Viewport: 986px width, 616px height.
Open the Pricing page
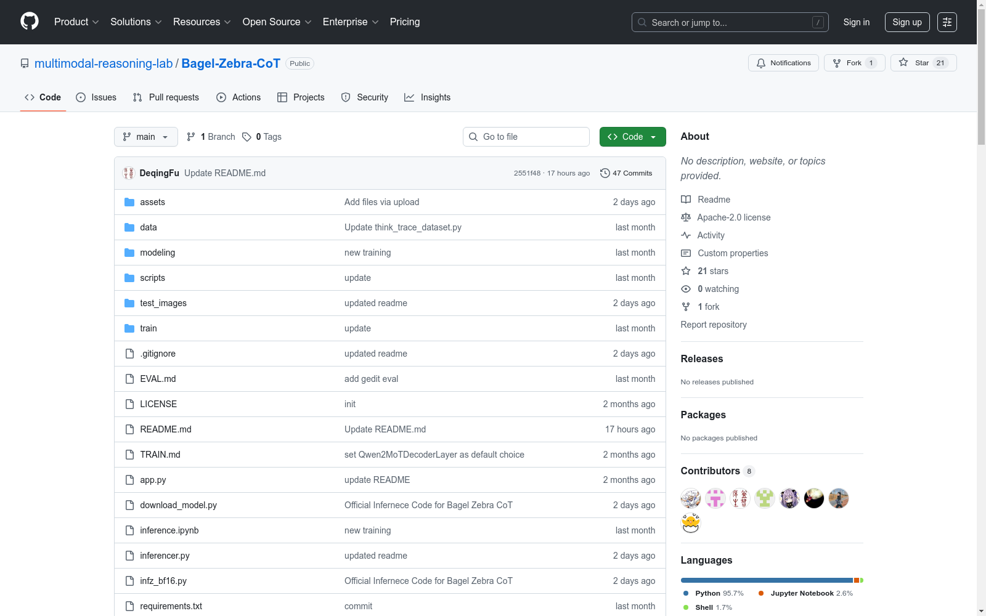point(405,22)
